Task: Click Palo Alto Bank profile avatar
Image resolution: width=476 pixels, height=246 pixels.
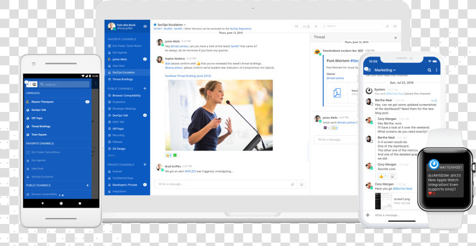Action: tap(112, 27)
